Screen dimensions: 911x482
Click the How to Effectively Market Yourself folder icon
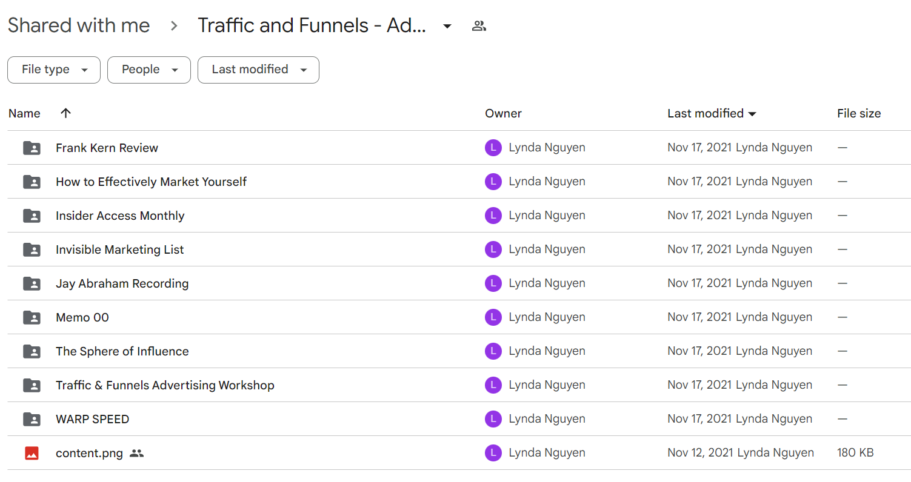32,182
